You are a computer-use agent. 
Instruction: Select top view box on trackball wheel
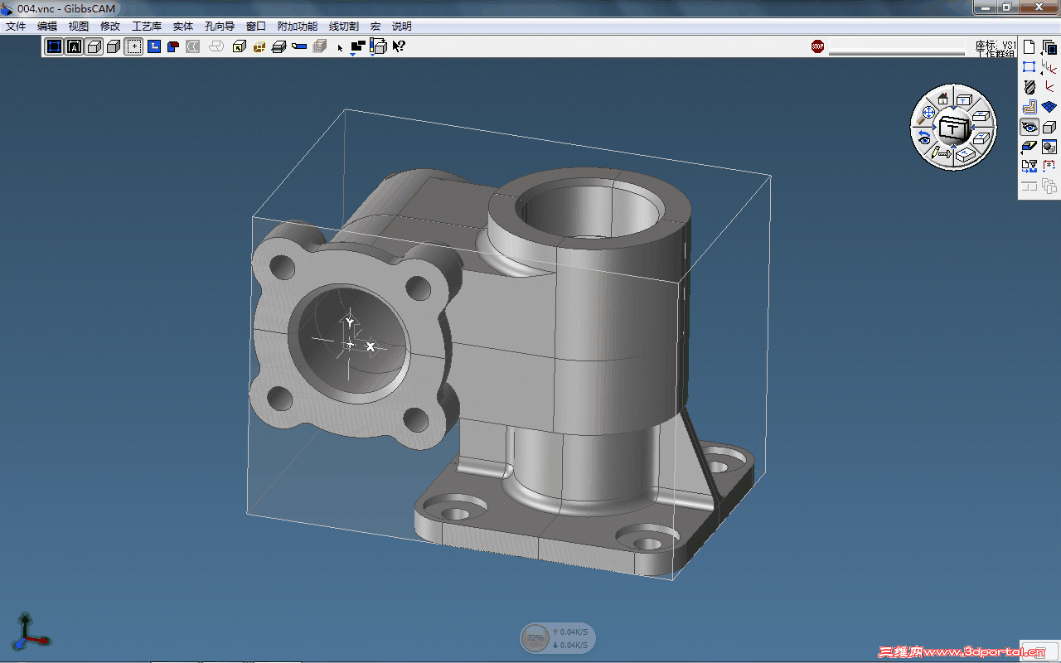964,99
